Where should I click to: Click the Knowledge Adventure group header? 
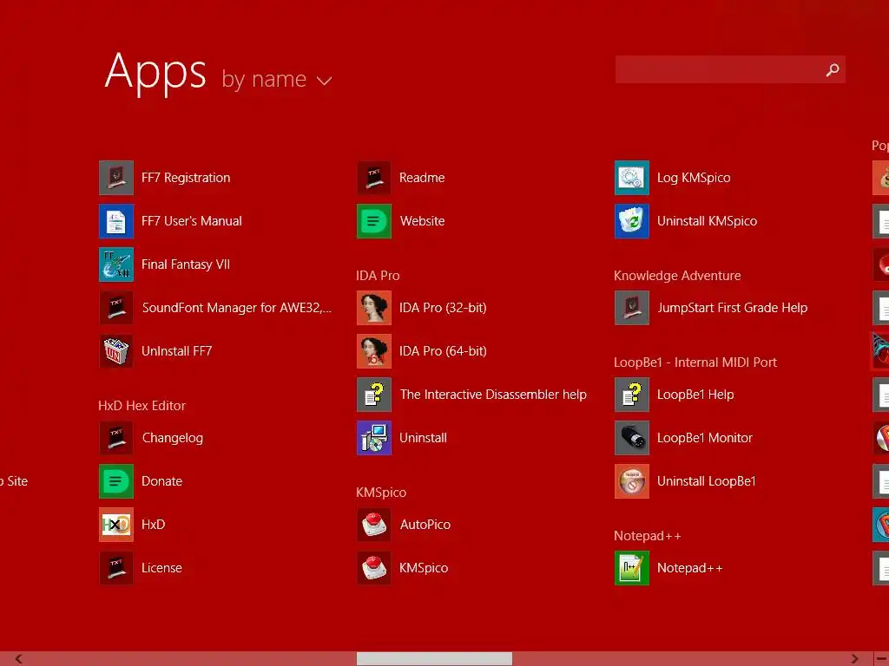(677, 275)
